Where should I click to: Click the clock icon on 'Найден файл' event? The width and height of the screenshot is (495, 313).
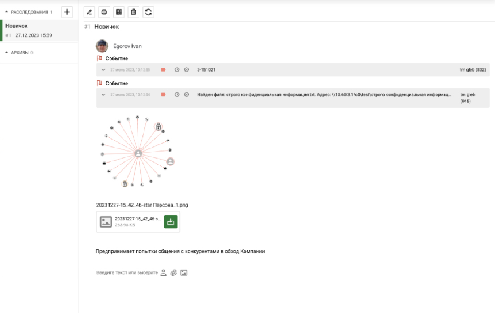point(177,94)
